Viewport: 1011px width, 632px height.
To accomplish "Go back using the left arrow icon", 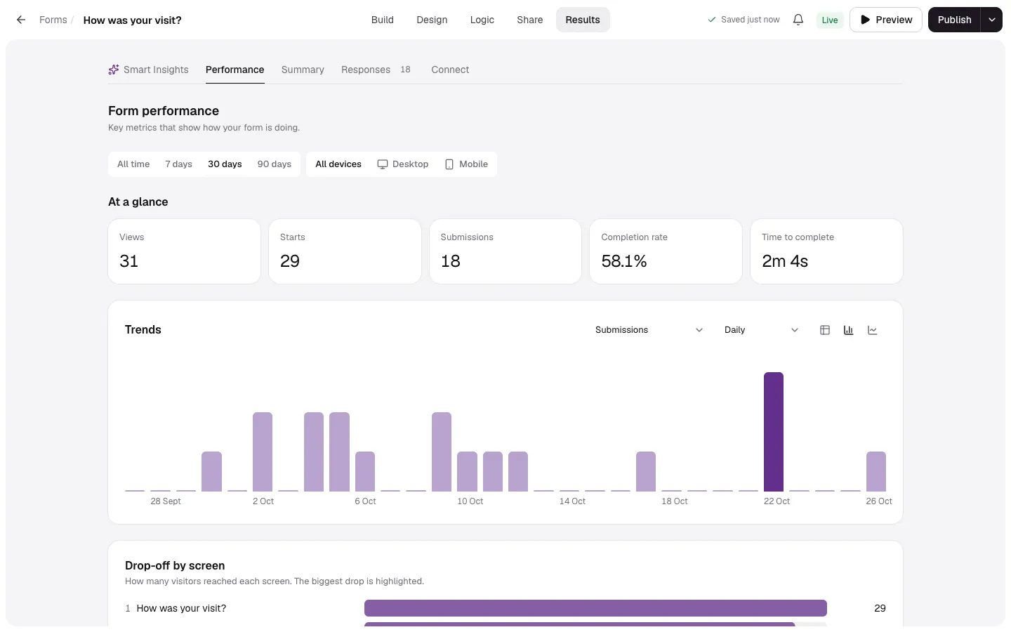I will [x=21, y=20].
